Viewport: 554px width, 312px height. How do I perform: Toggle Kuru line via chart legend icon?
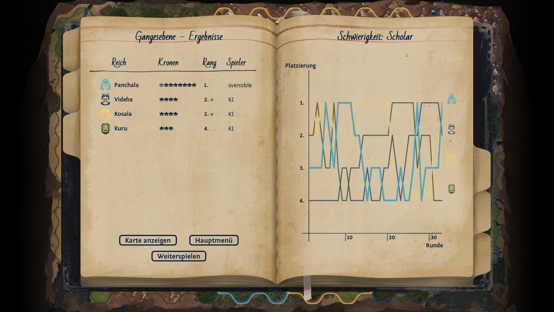pyautogui.click(x=452, y=189)
